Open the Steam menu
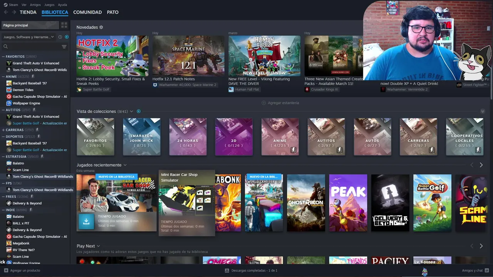The image size is (493, 277). pos(11,5)
